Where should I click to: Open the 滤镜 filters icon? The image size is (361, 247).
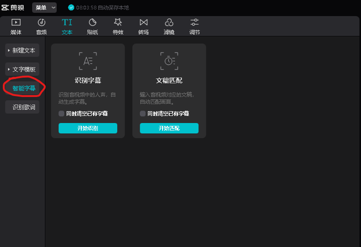coord(169,23)
